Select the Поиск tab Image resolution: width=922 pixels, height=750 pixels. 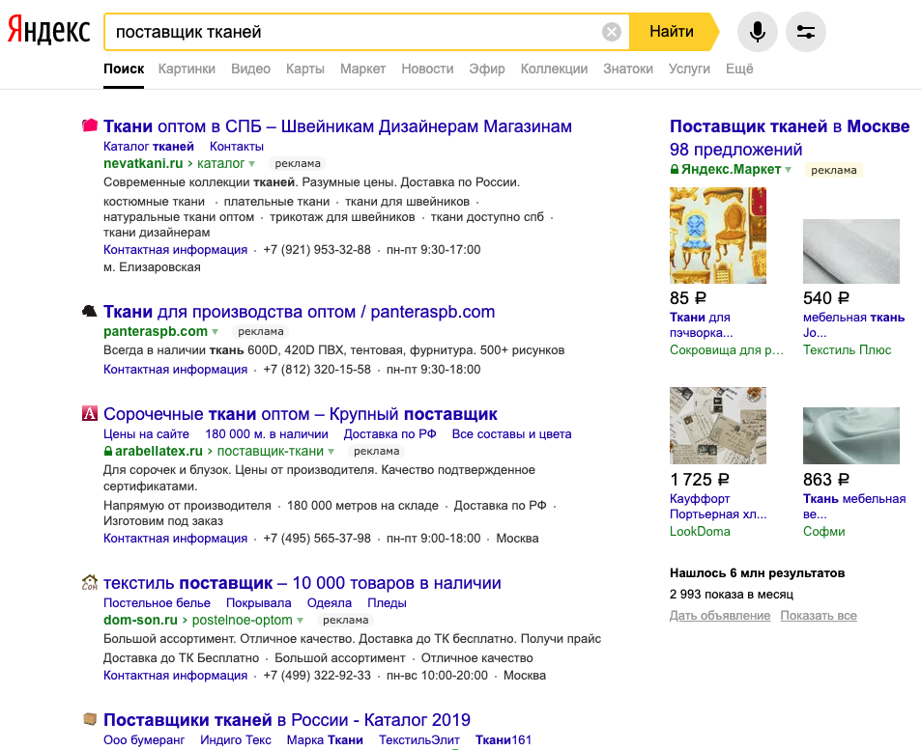(x=124, y=69)
